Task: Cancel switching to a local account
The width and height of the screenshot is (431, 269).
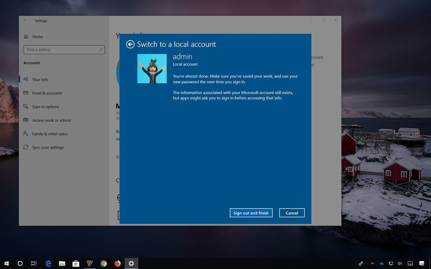Action: tap(292, 213)
